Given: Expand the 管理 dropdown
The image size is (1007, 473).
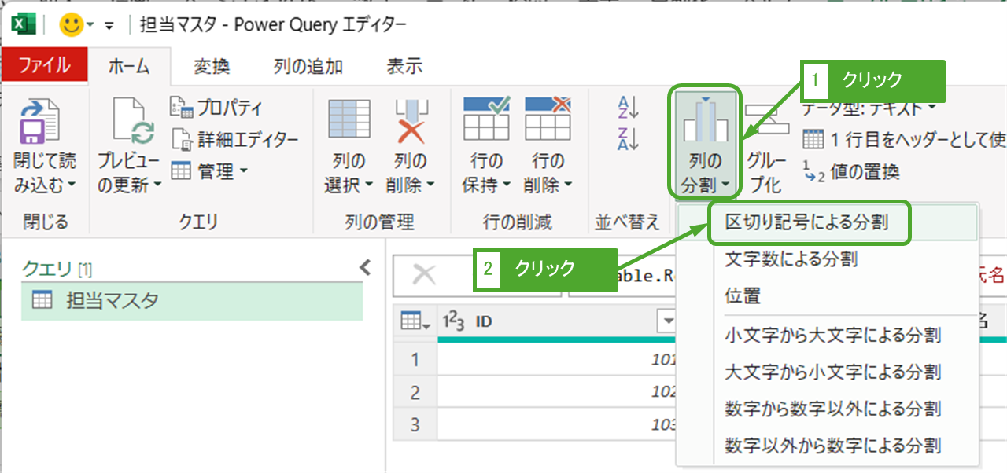Looking at the screenshot, I should point(209,170).
